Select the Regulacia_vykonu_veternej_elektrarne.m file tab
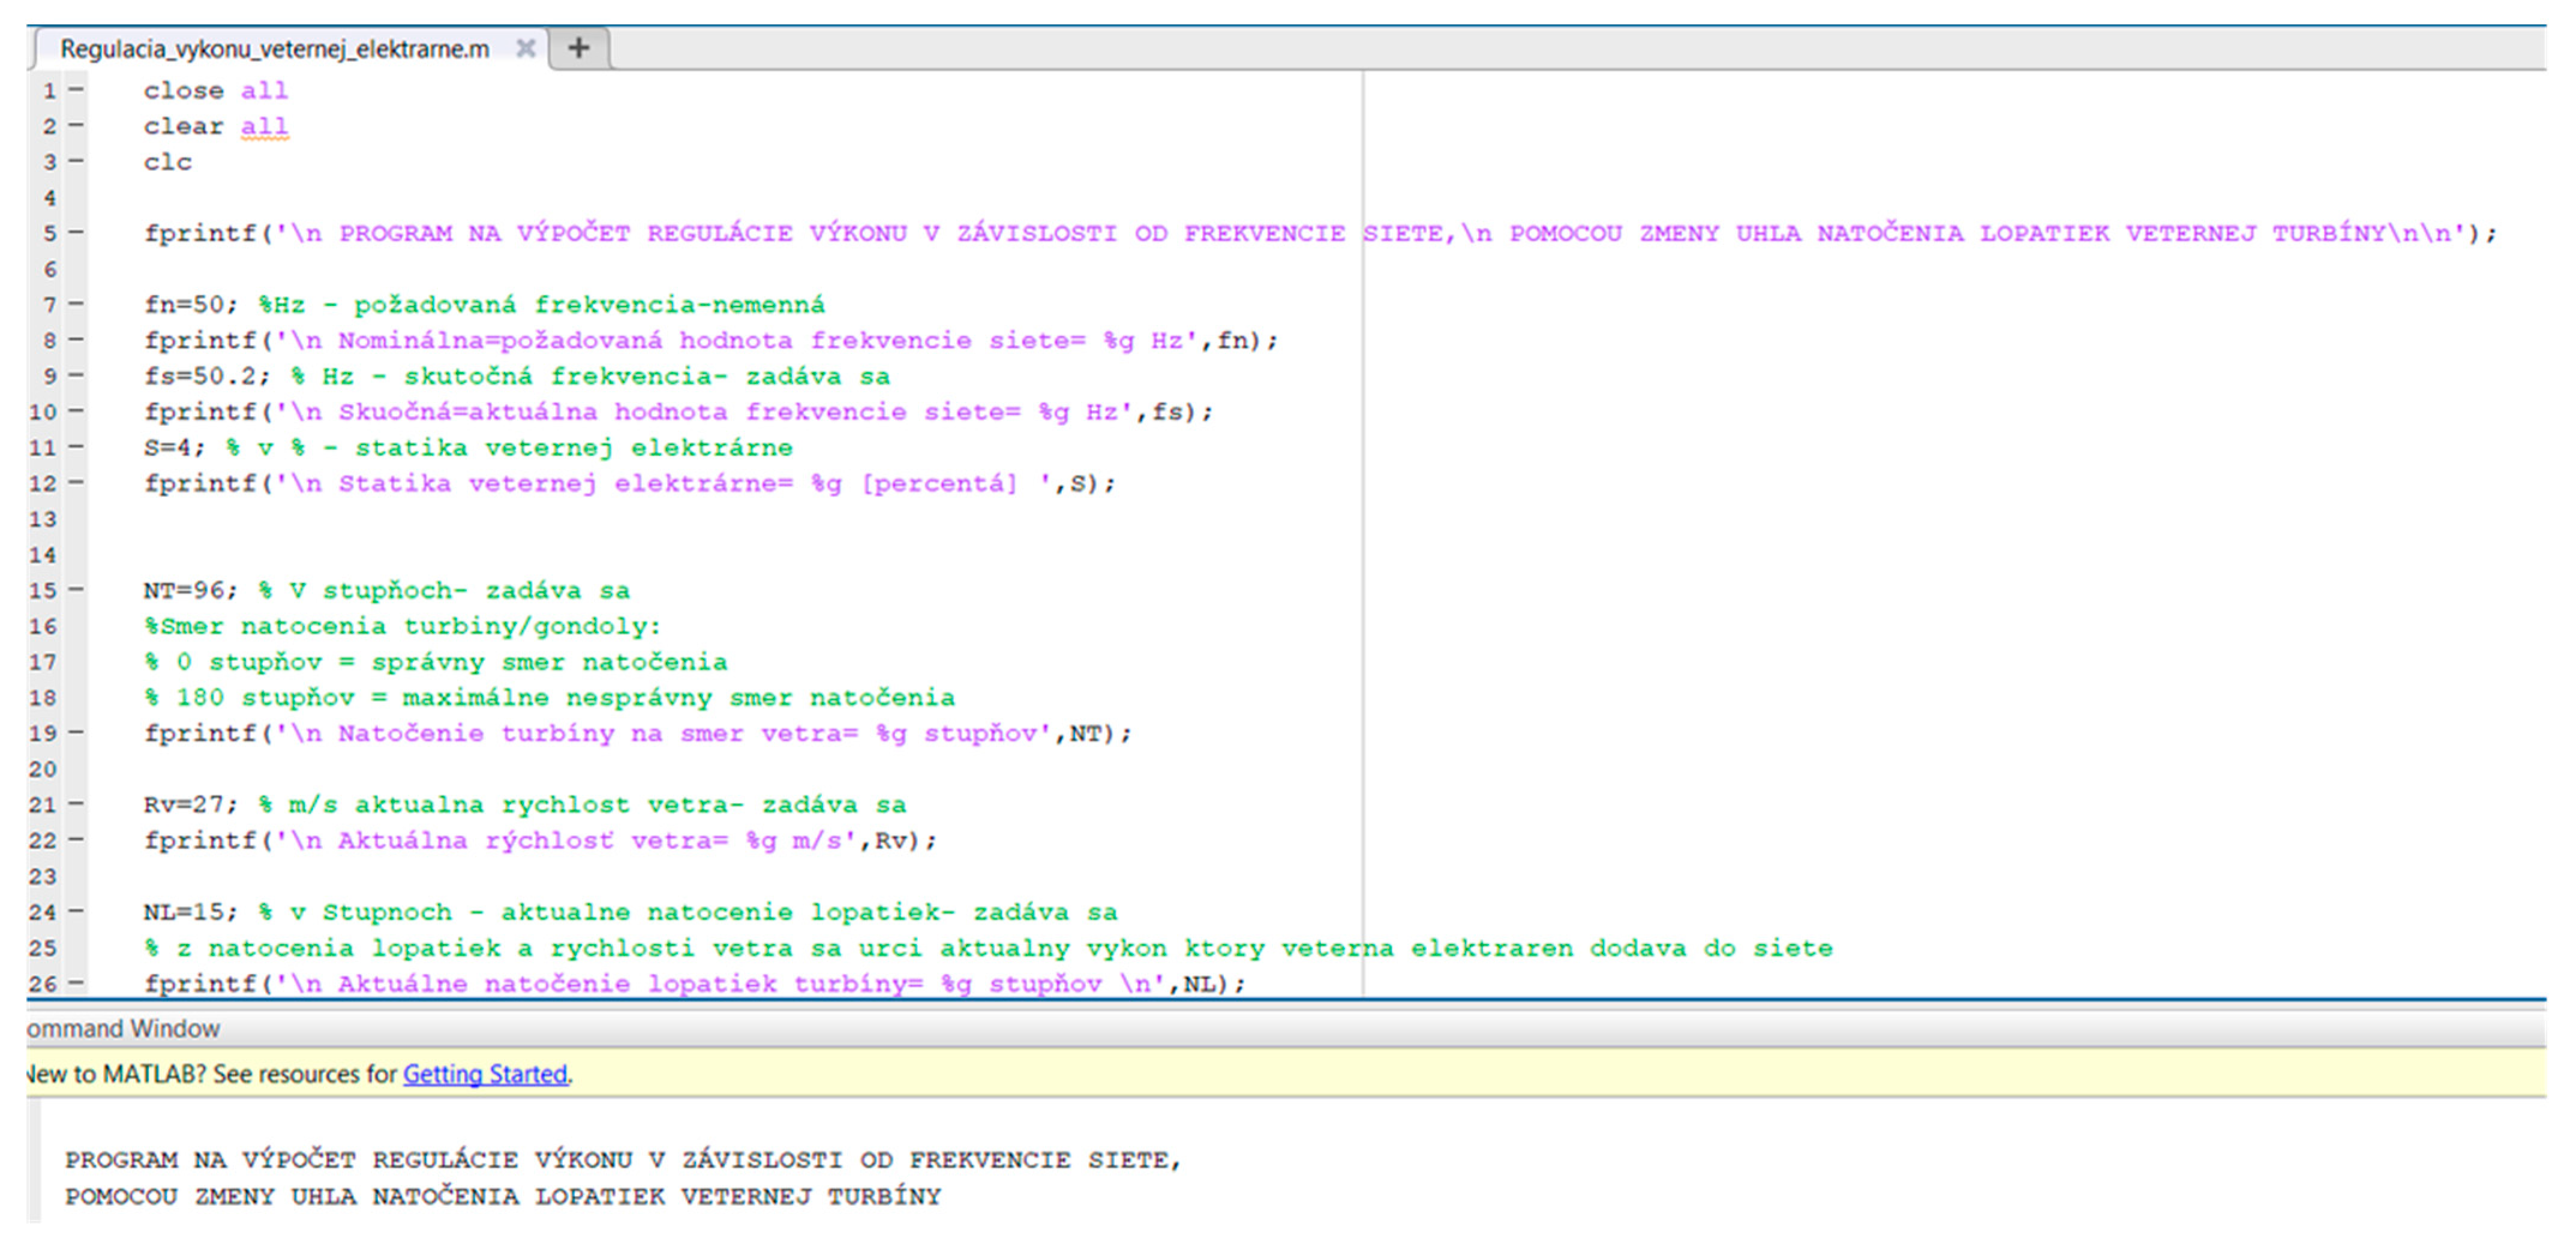 (x=275, y=49)
